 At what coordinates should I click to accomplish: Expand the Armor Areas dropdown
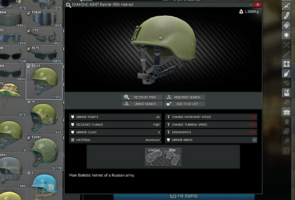(254, 140)
